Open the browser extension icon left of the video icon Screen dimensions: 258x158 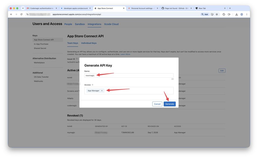click(224, 14)
